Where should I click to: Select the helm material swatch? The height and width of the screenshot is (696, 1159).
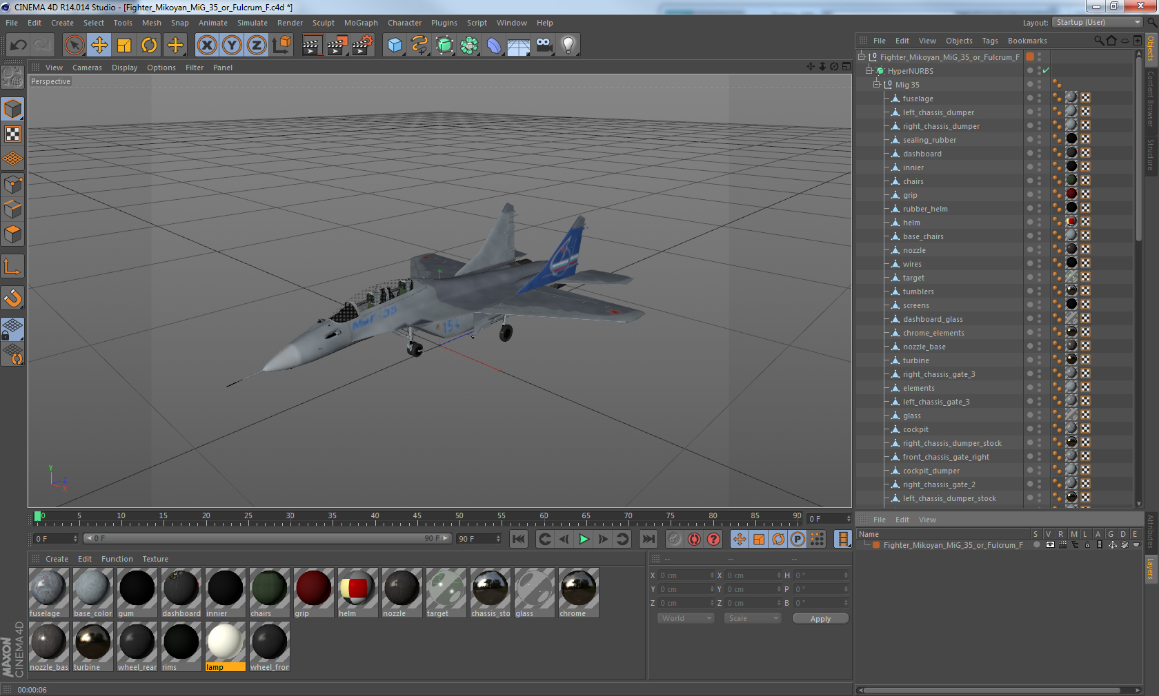357,593
